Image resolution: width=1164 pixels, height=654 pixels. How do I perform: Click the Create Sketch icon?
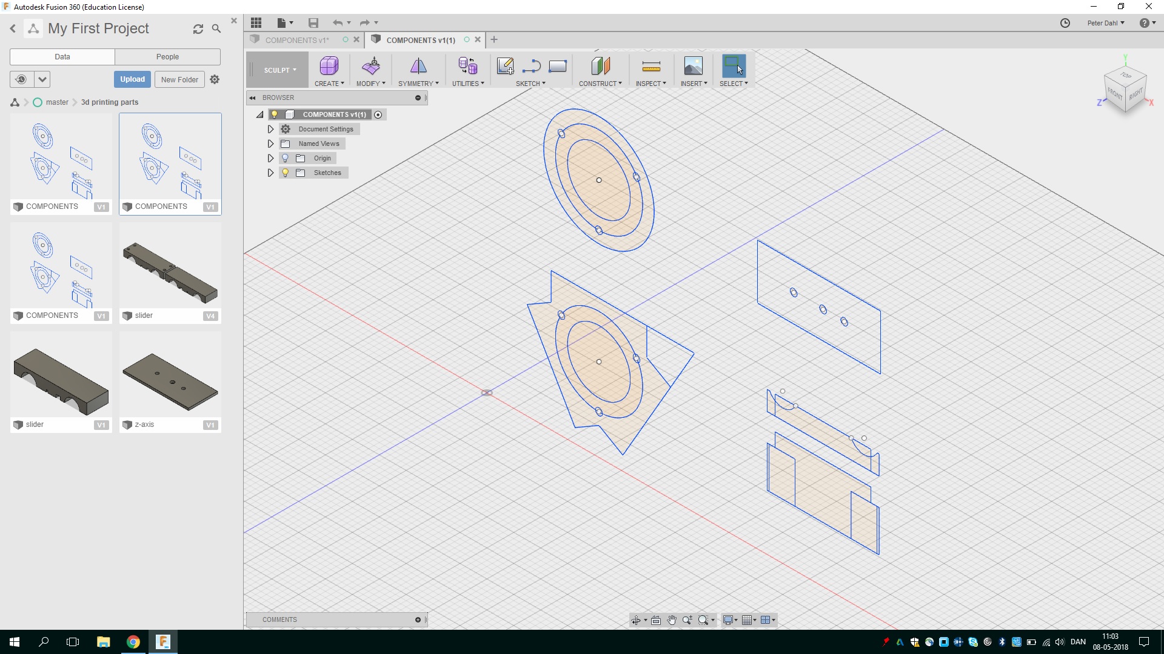[505, 66]
